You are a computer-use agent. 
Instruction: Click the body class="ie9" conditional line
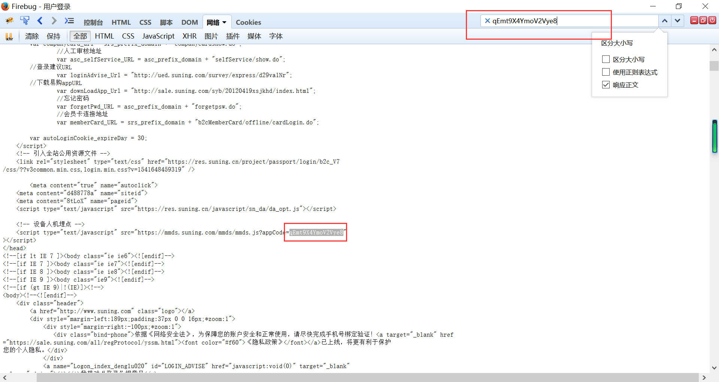[79, 280]
